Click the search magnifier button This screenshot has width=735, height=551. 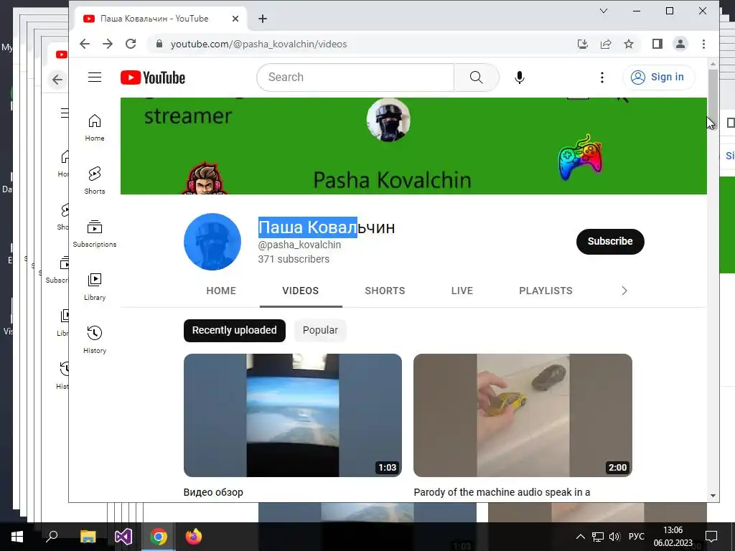pyautogui.click(x=477, y=77)
